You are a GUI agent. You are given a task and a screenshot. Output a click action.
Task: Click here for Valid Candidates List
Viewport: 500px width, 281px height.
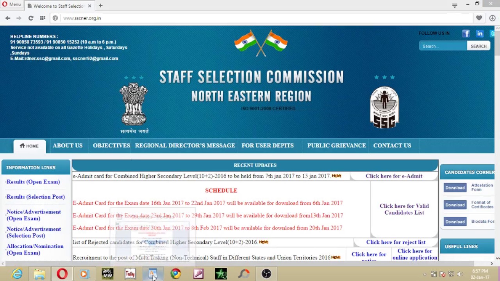[x=404, y=209]
